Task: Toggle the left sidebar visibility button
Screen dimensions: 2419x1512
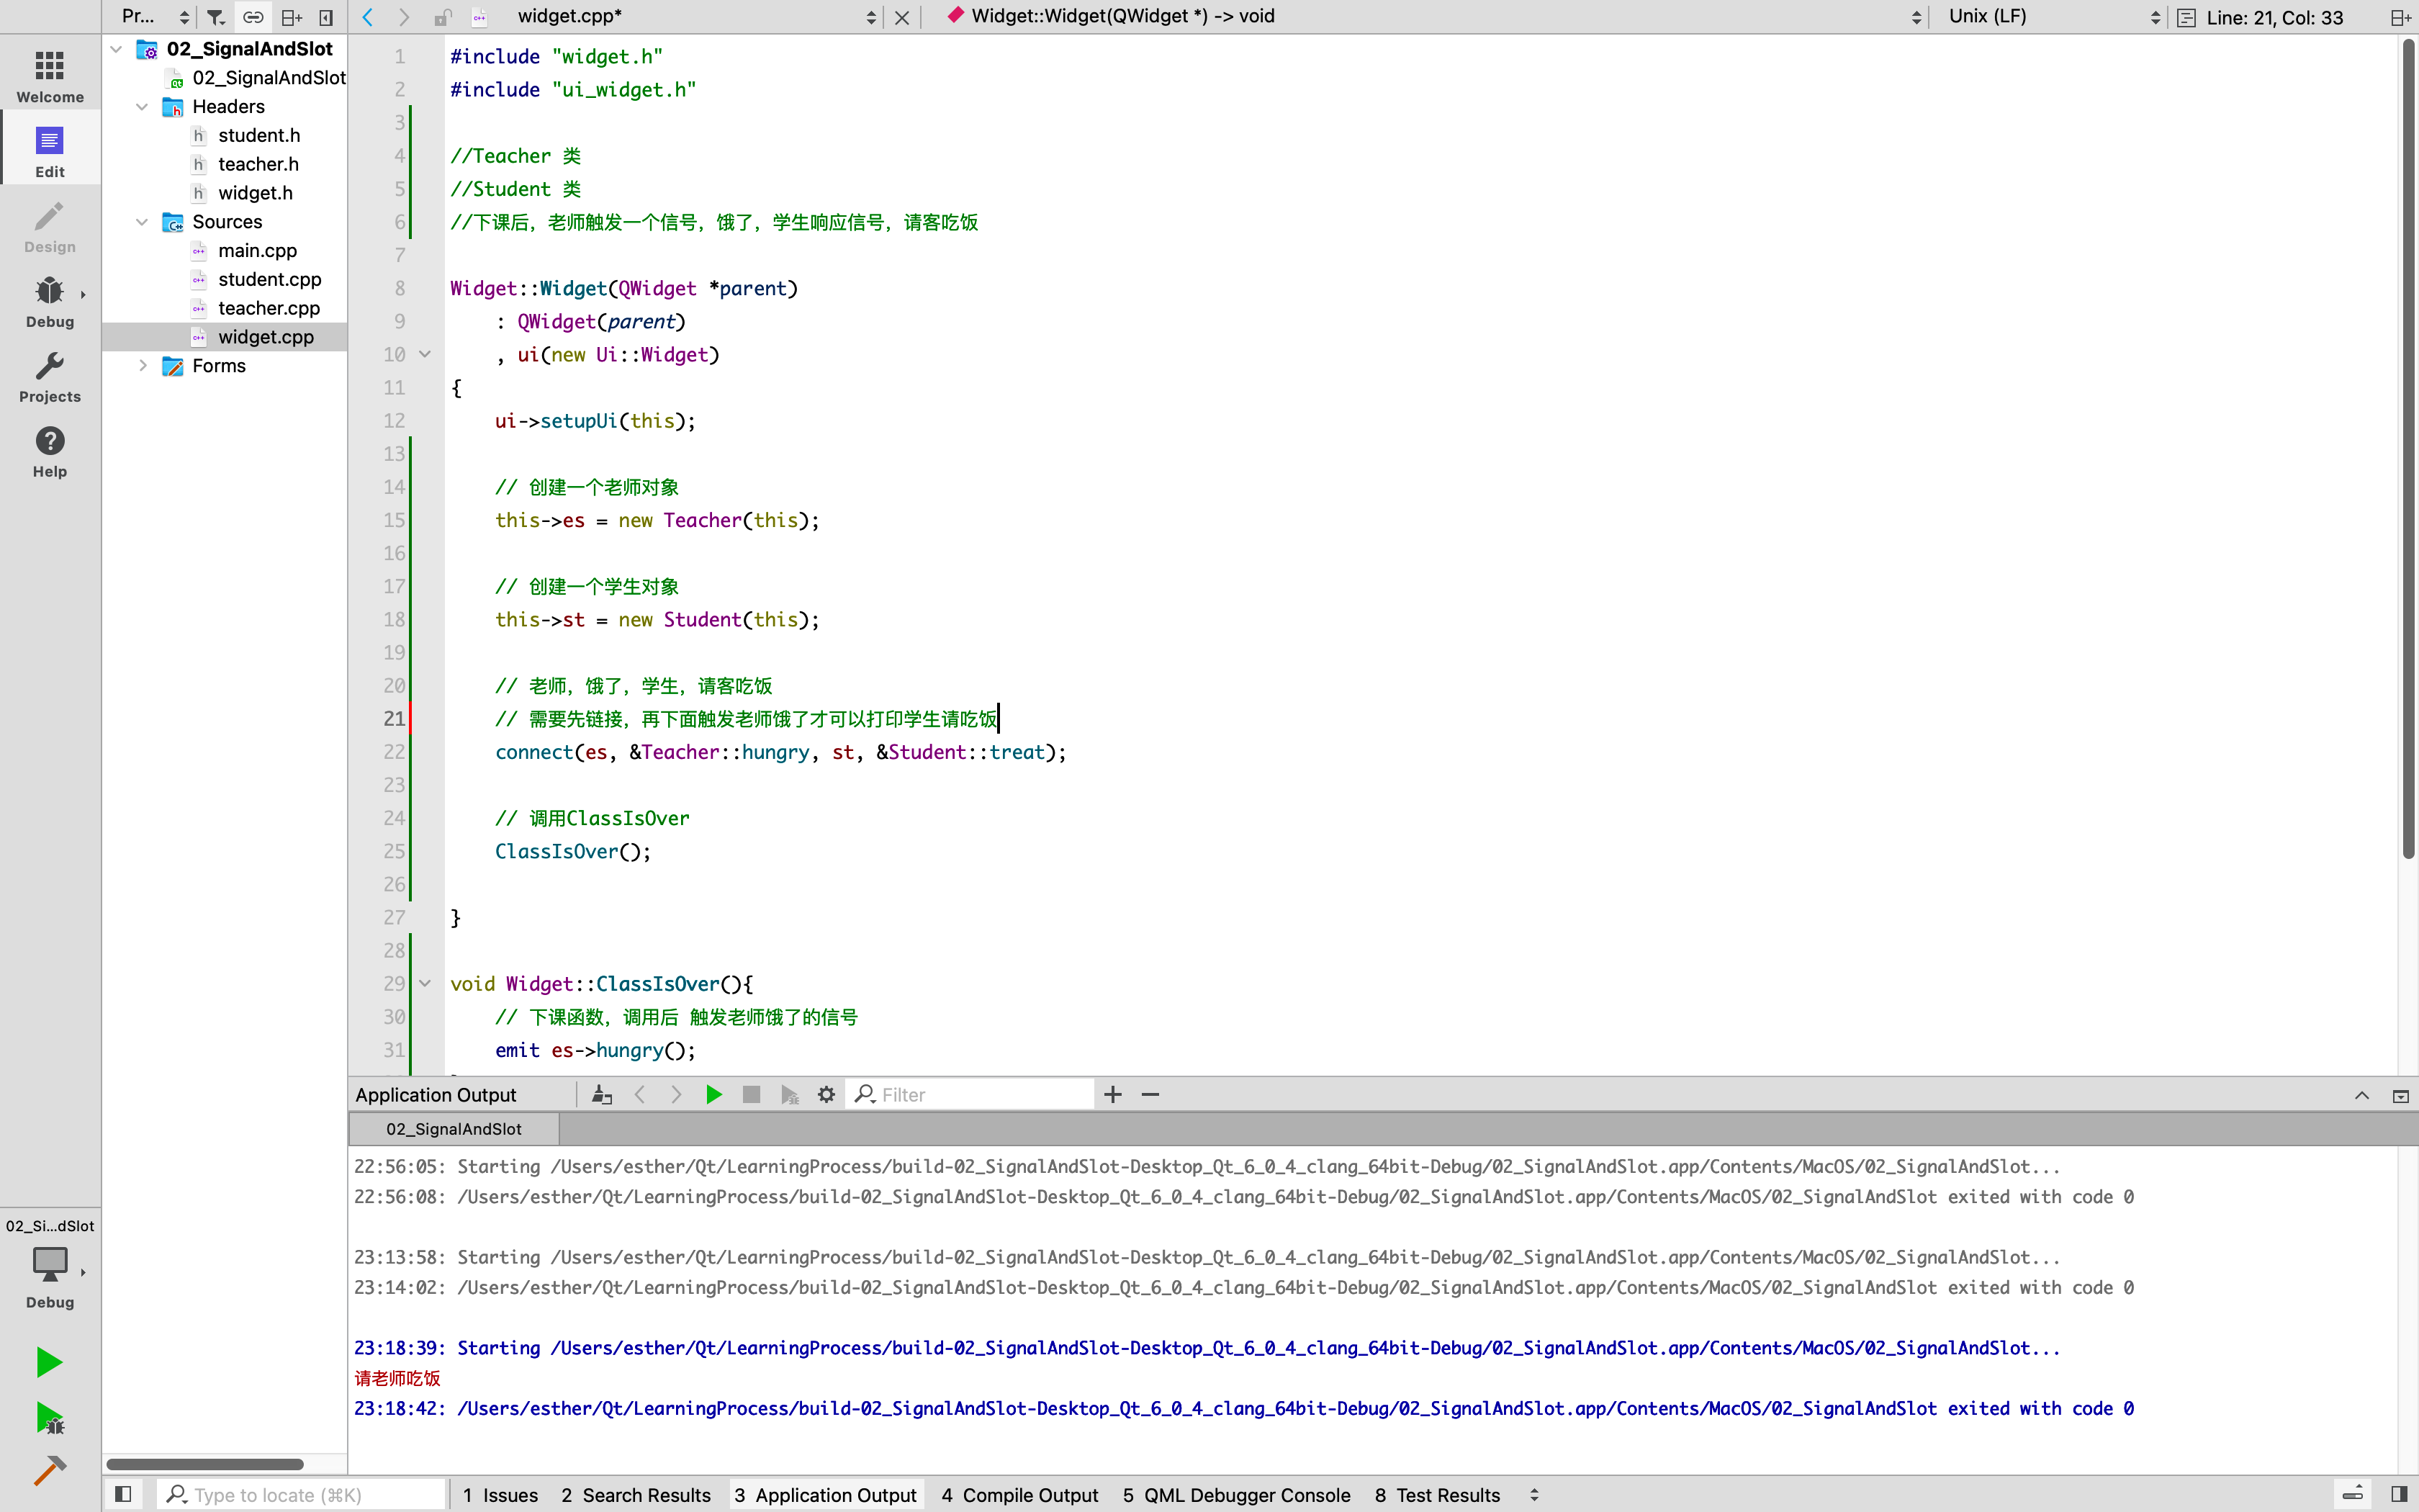Action: (x=123, y=1494)
